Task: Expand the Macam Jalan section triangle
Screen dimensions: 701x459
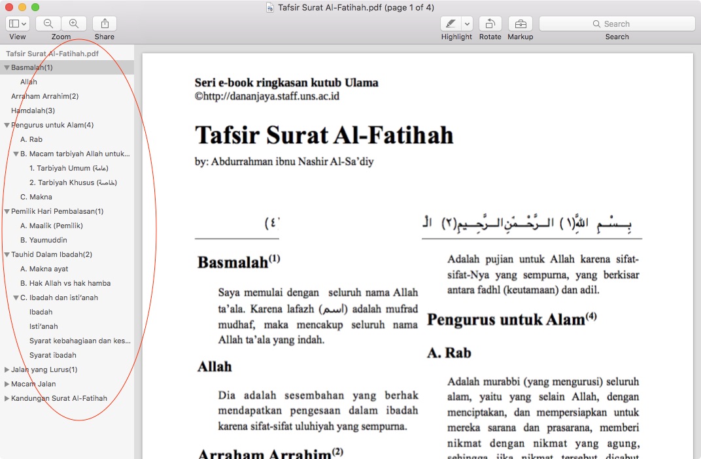Action: pos(7,384)
